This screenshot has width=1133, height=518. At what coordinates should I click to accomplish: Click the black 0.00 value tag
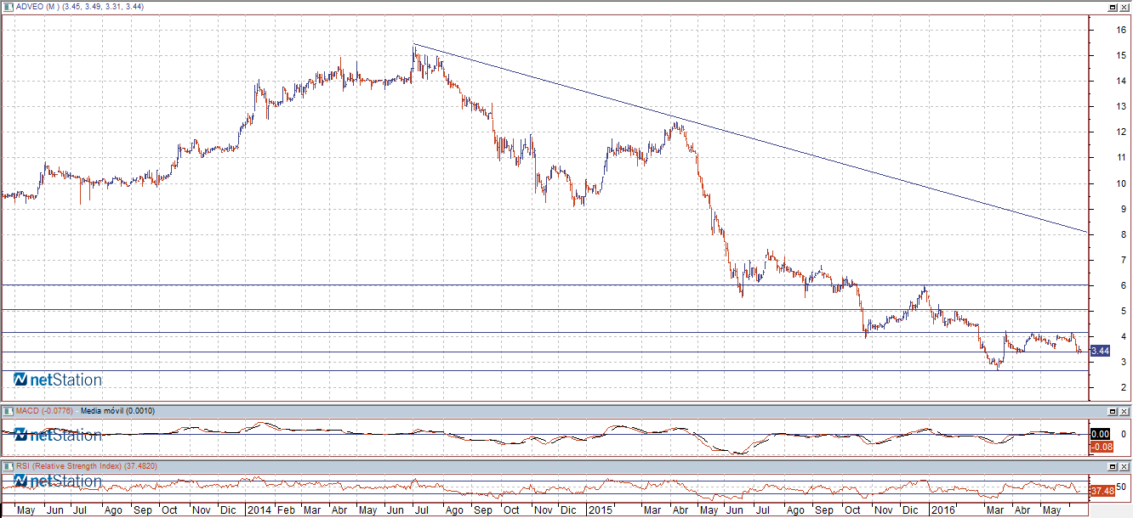pyautogui.click(x=1100, y=434)
